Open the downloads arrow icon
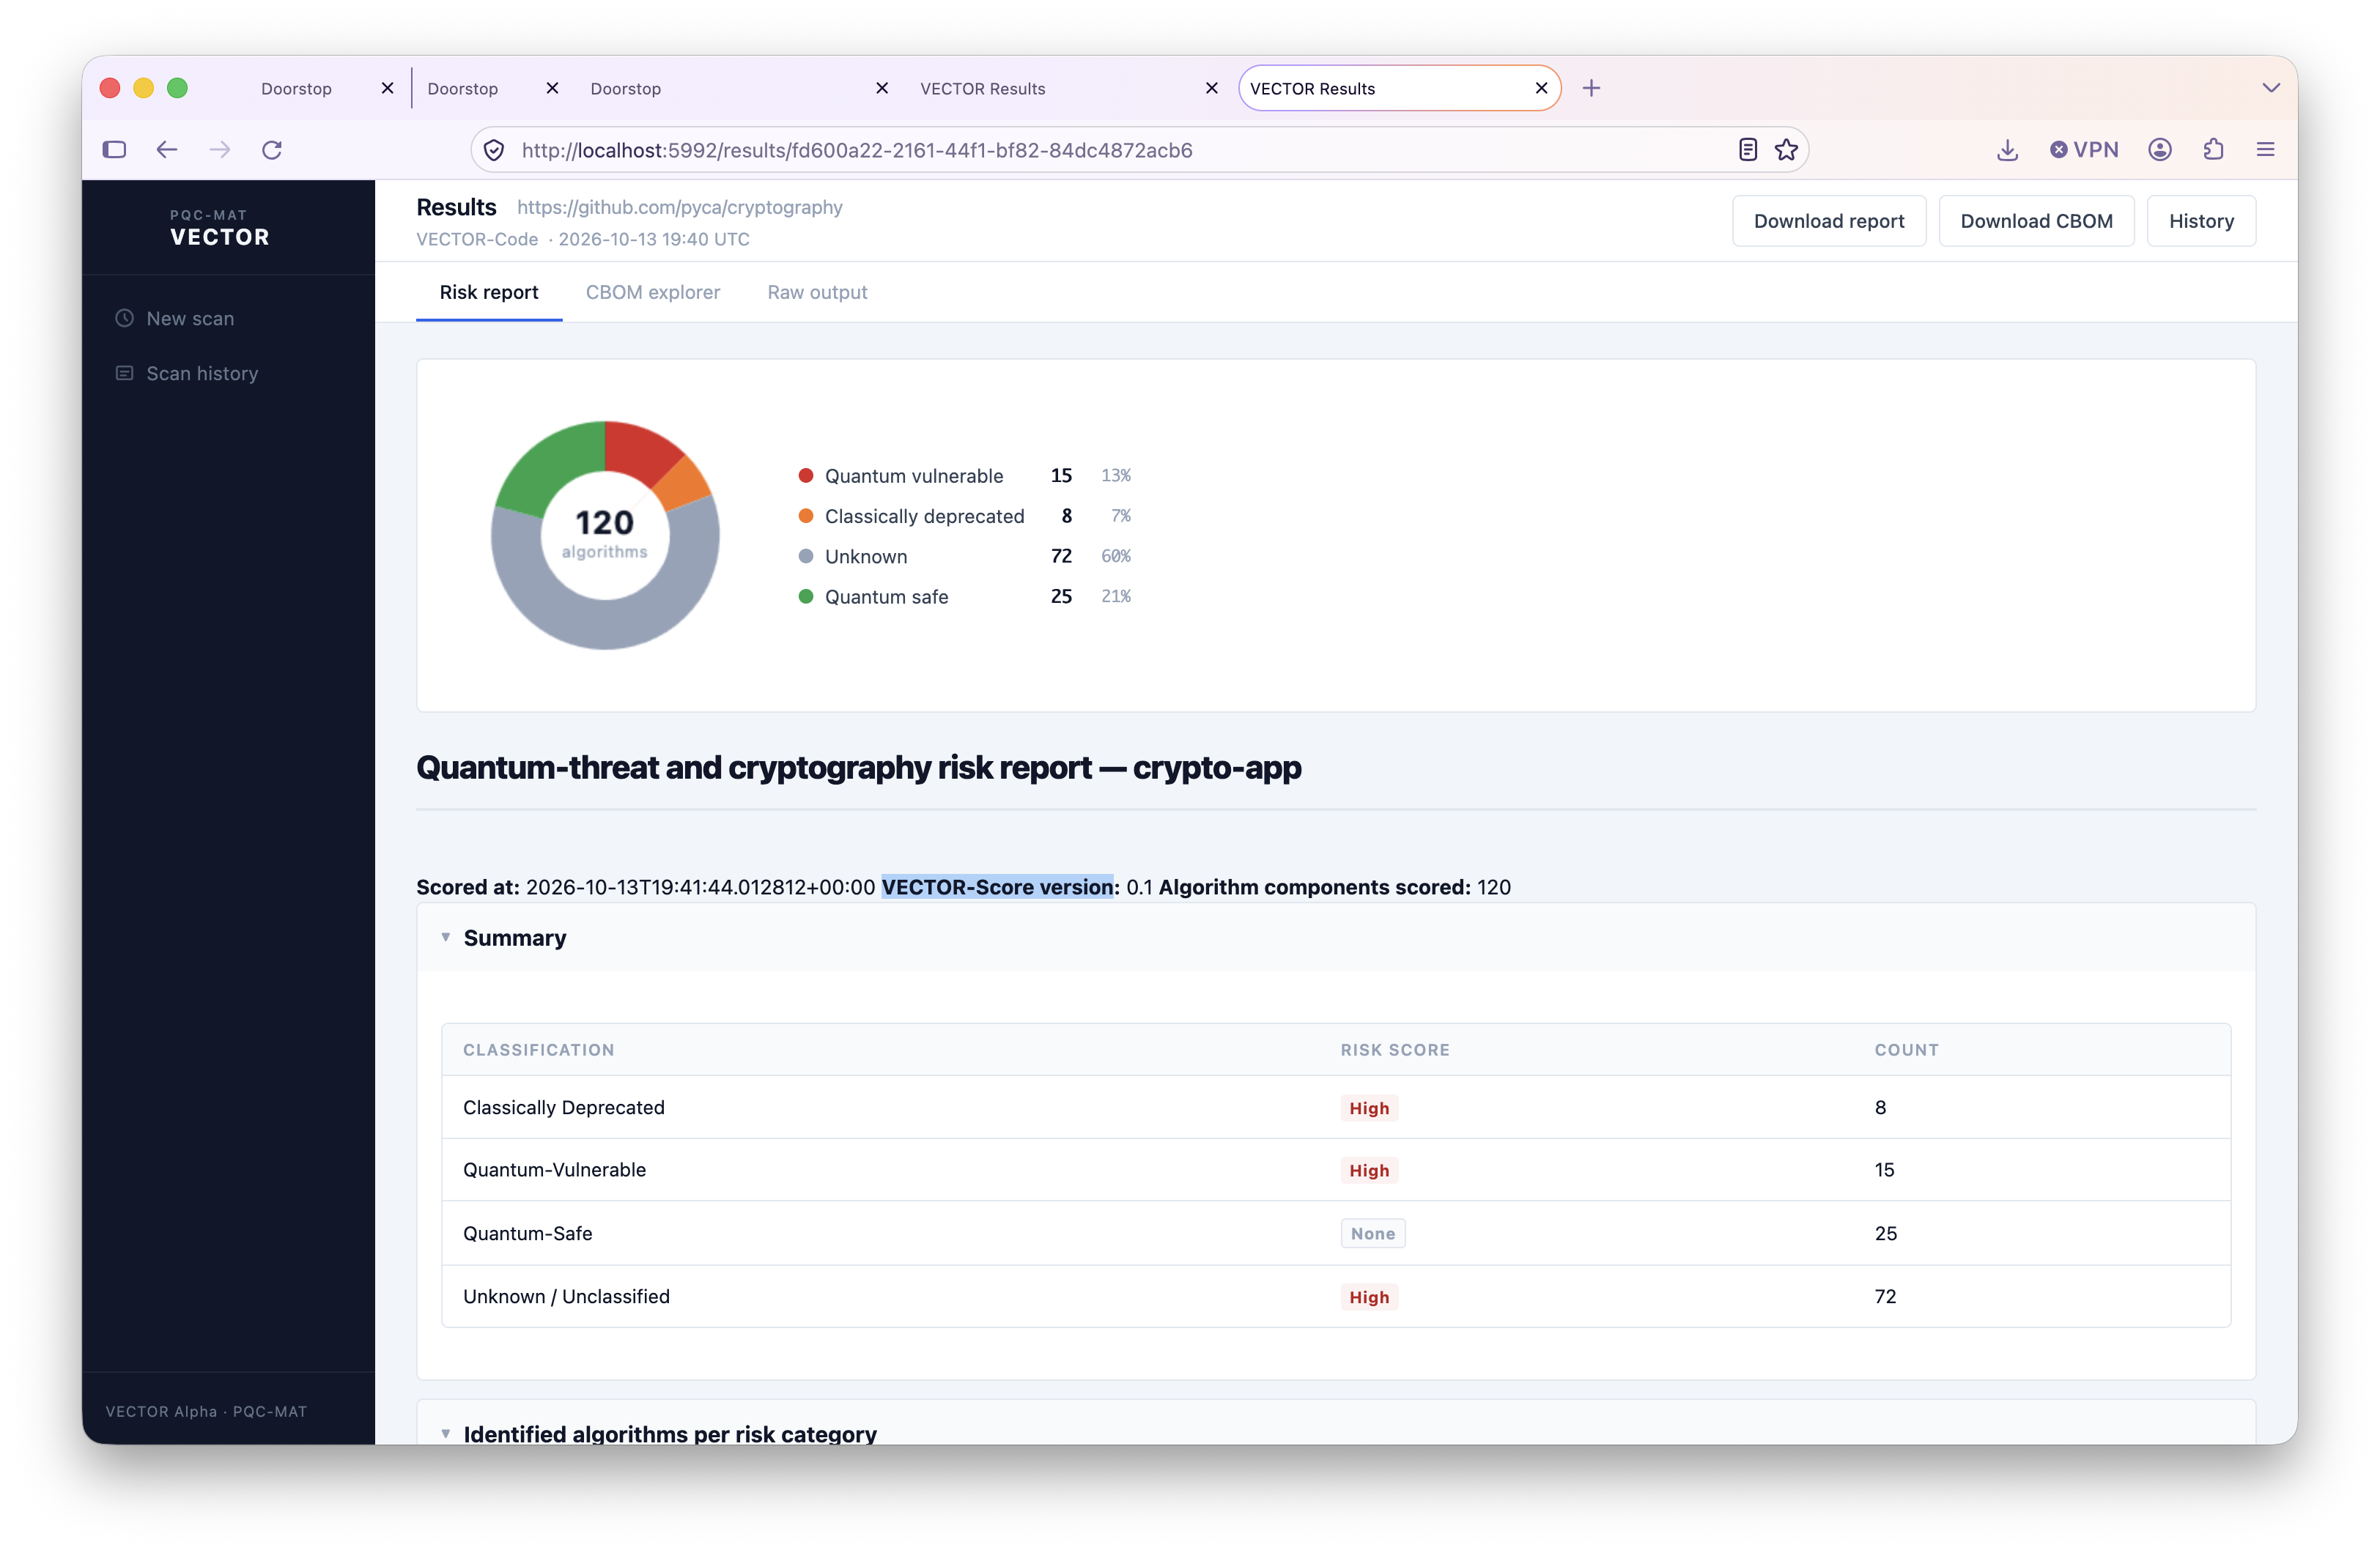2380x1553 pixels. [x=2007, y=150]
